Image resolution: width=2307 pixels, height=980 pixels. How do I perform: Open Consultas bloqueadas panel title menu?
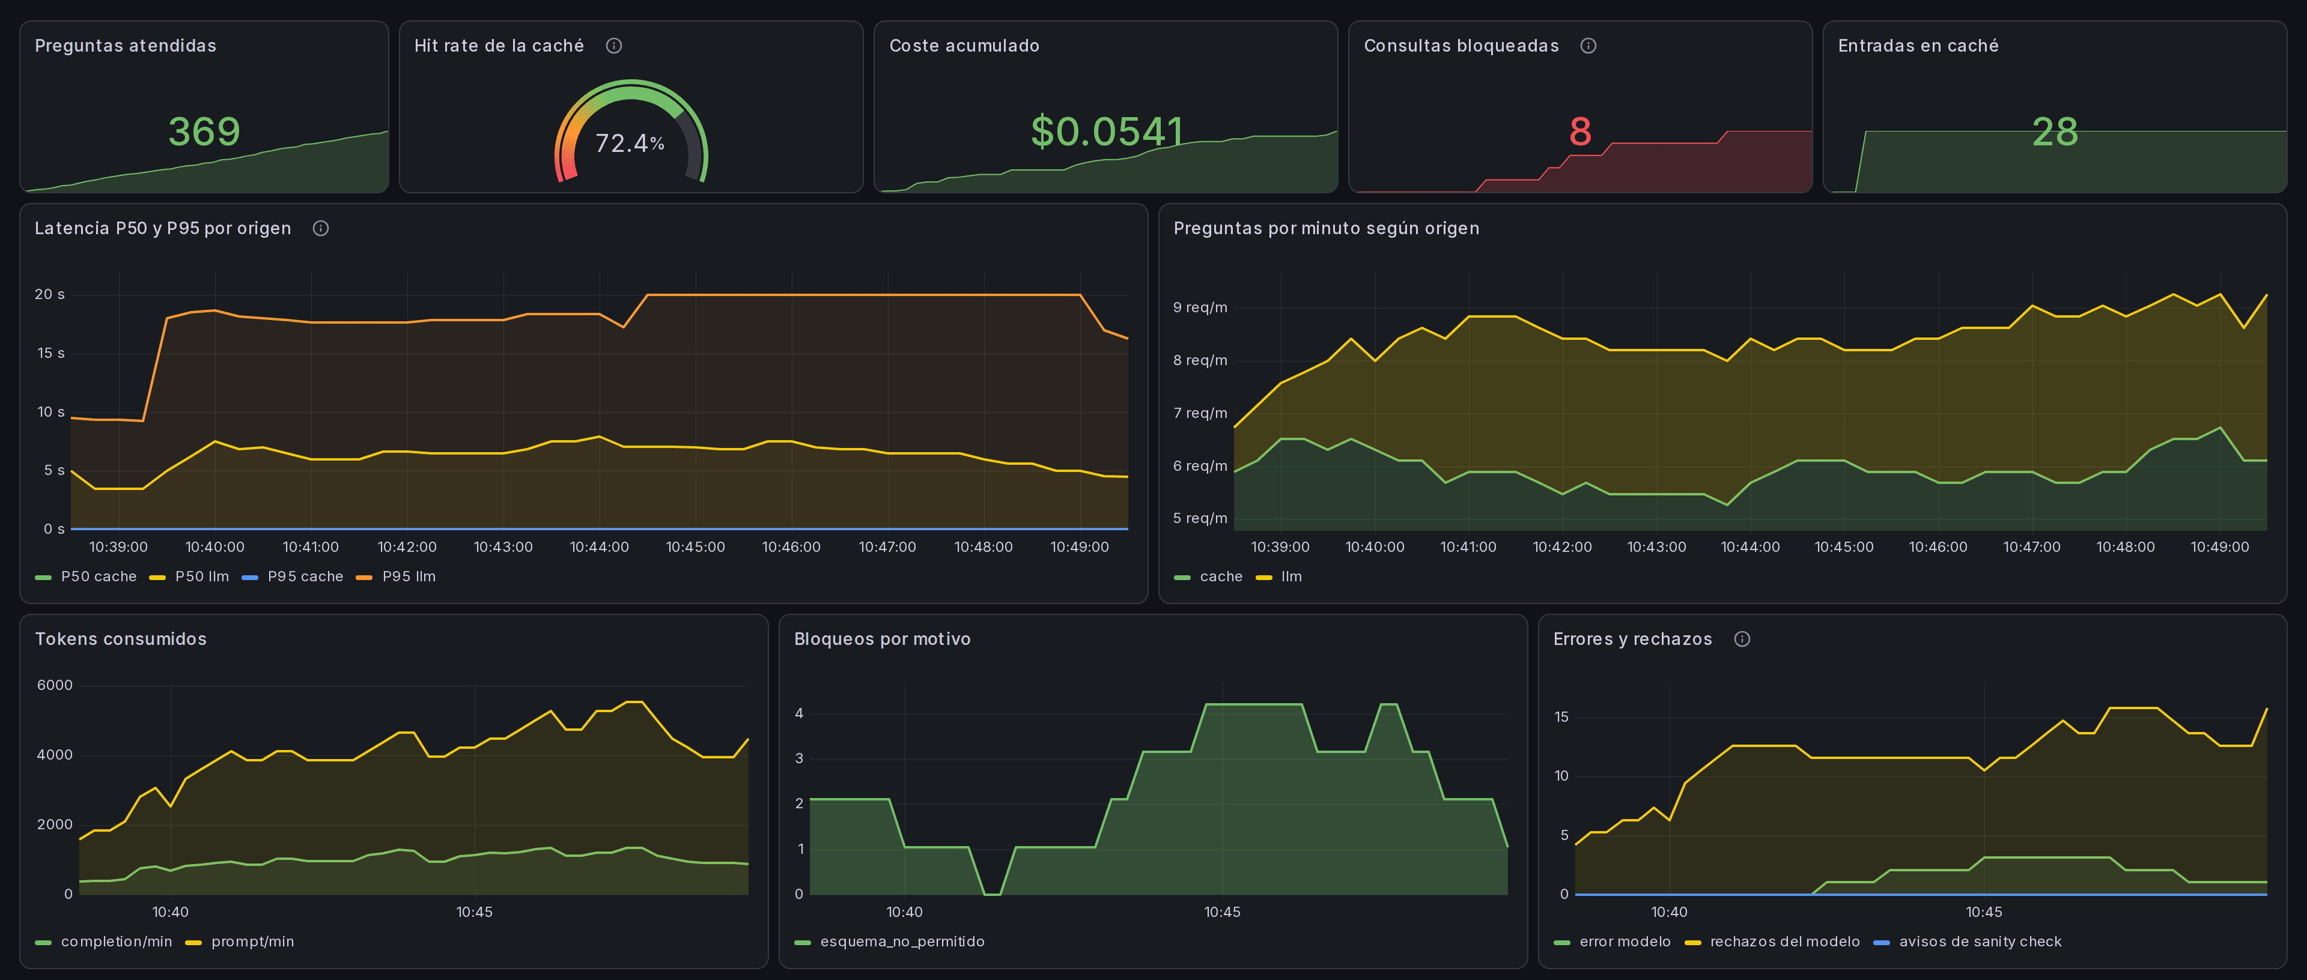pyautogui.click(x=1460, y=46)
